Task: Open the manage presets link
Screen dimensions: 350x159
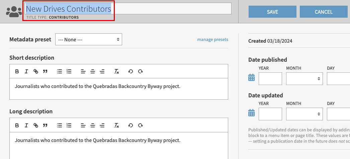Action: pos(213,40)
